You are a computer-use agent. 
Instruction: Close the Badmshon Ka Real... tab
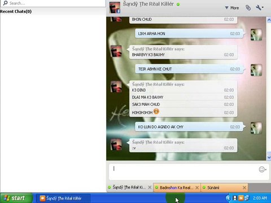pos(197,188)
